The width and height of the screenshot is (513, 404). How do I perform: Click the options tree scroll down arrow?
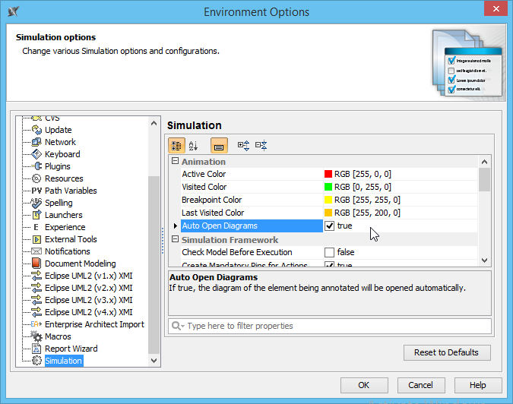154,361
